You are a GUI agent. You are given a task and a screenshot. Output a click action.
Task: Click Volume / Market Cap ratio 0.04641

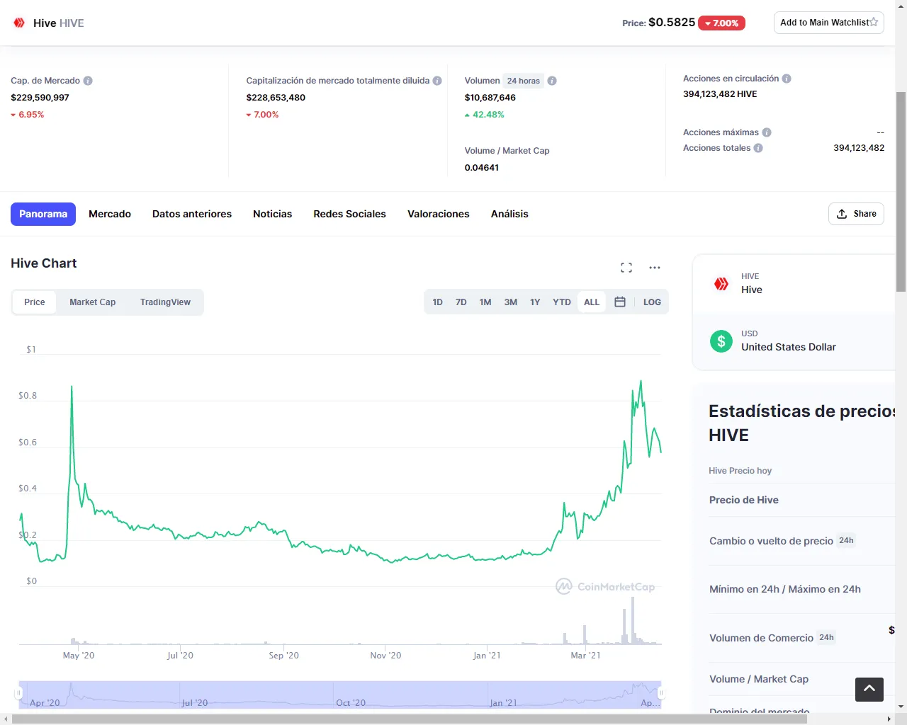tap(482, 168)
